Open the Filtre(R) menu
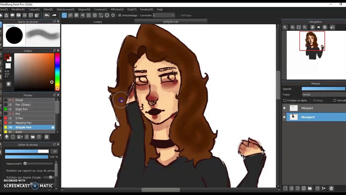This screenshot has height=195, width=346. tap(48, 9)
